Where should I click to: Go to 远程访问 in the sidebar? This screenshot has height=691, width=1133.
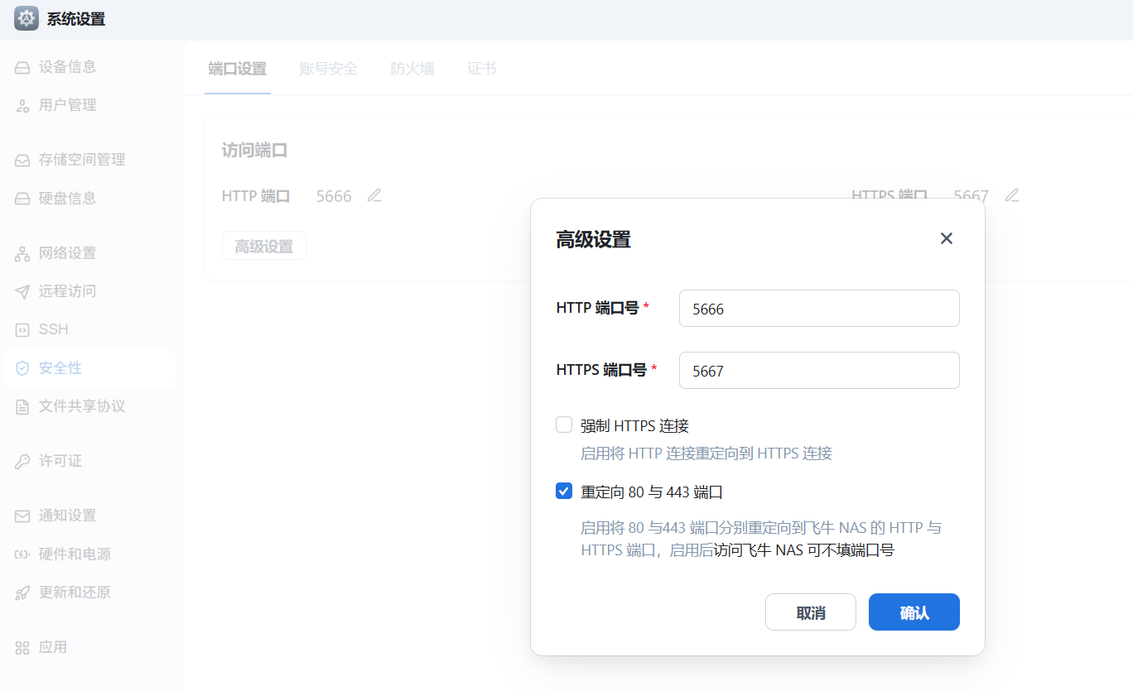tap(90, 291)
